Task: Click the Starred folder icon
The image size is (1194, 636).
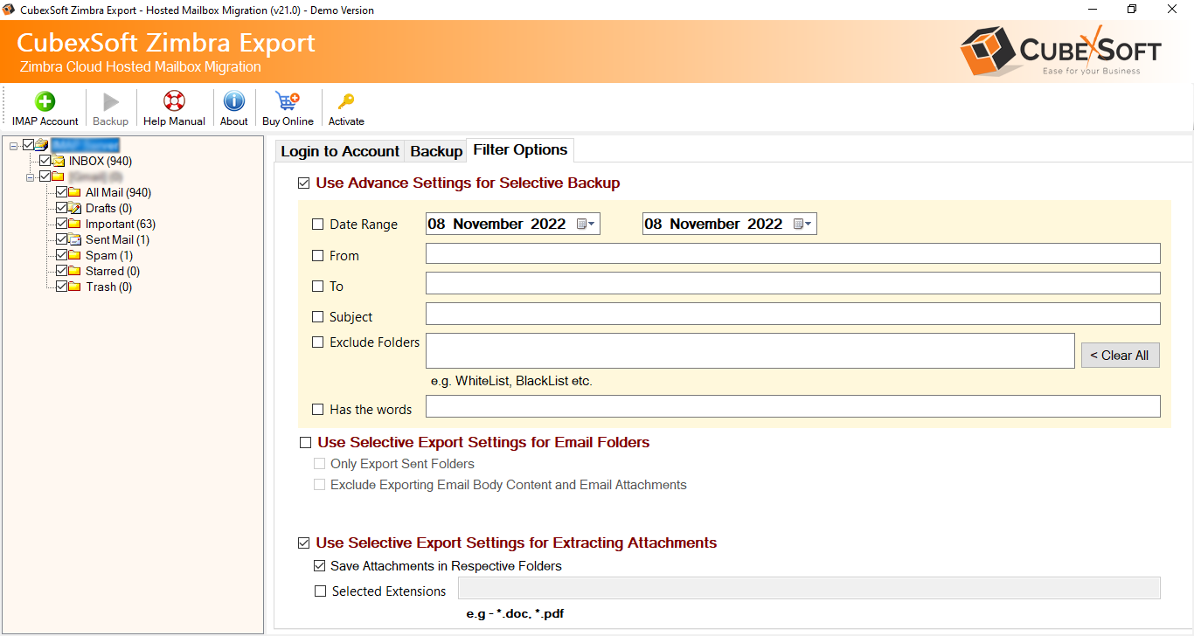Action: click(74, 271)
